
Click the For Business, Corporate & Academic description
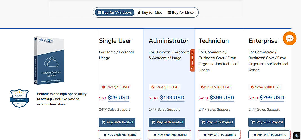(169, 55)
